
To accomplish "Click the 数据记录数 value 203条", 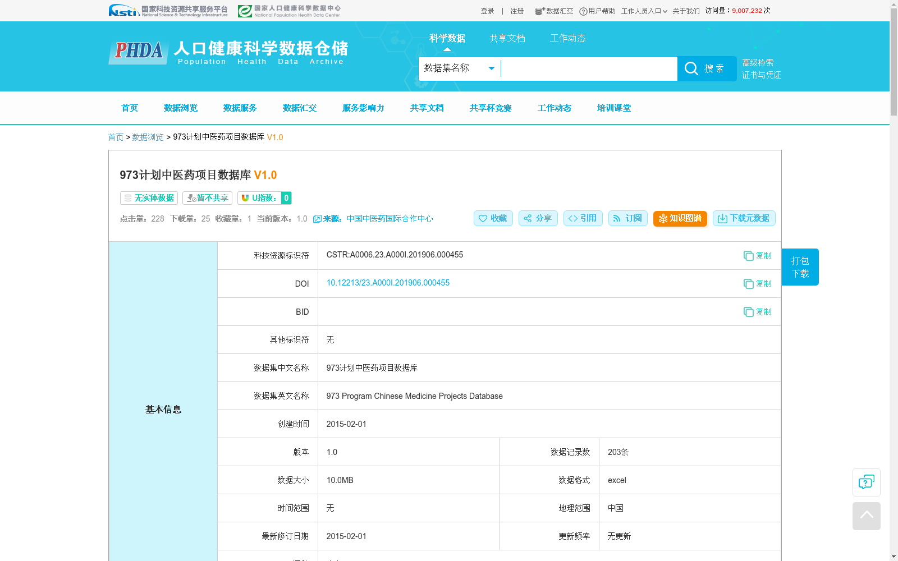I will click(x=618, y=452).
